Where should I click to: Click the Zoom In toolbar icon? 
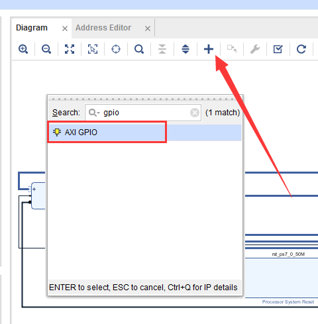[x=23, y=49]
